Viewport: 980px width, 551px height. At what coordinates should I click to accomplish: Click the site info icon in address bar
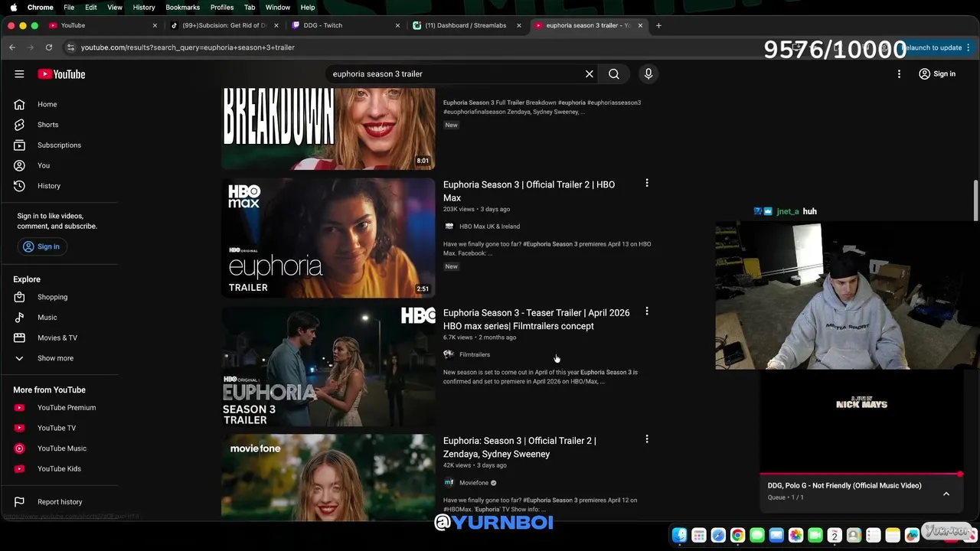pyautogui.click(x=70, y=47)
